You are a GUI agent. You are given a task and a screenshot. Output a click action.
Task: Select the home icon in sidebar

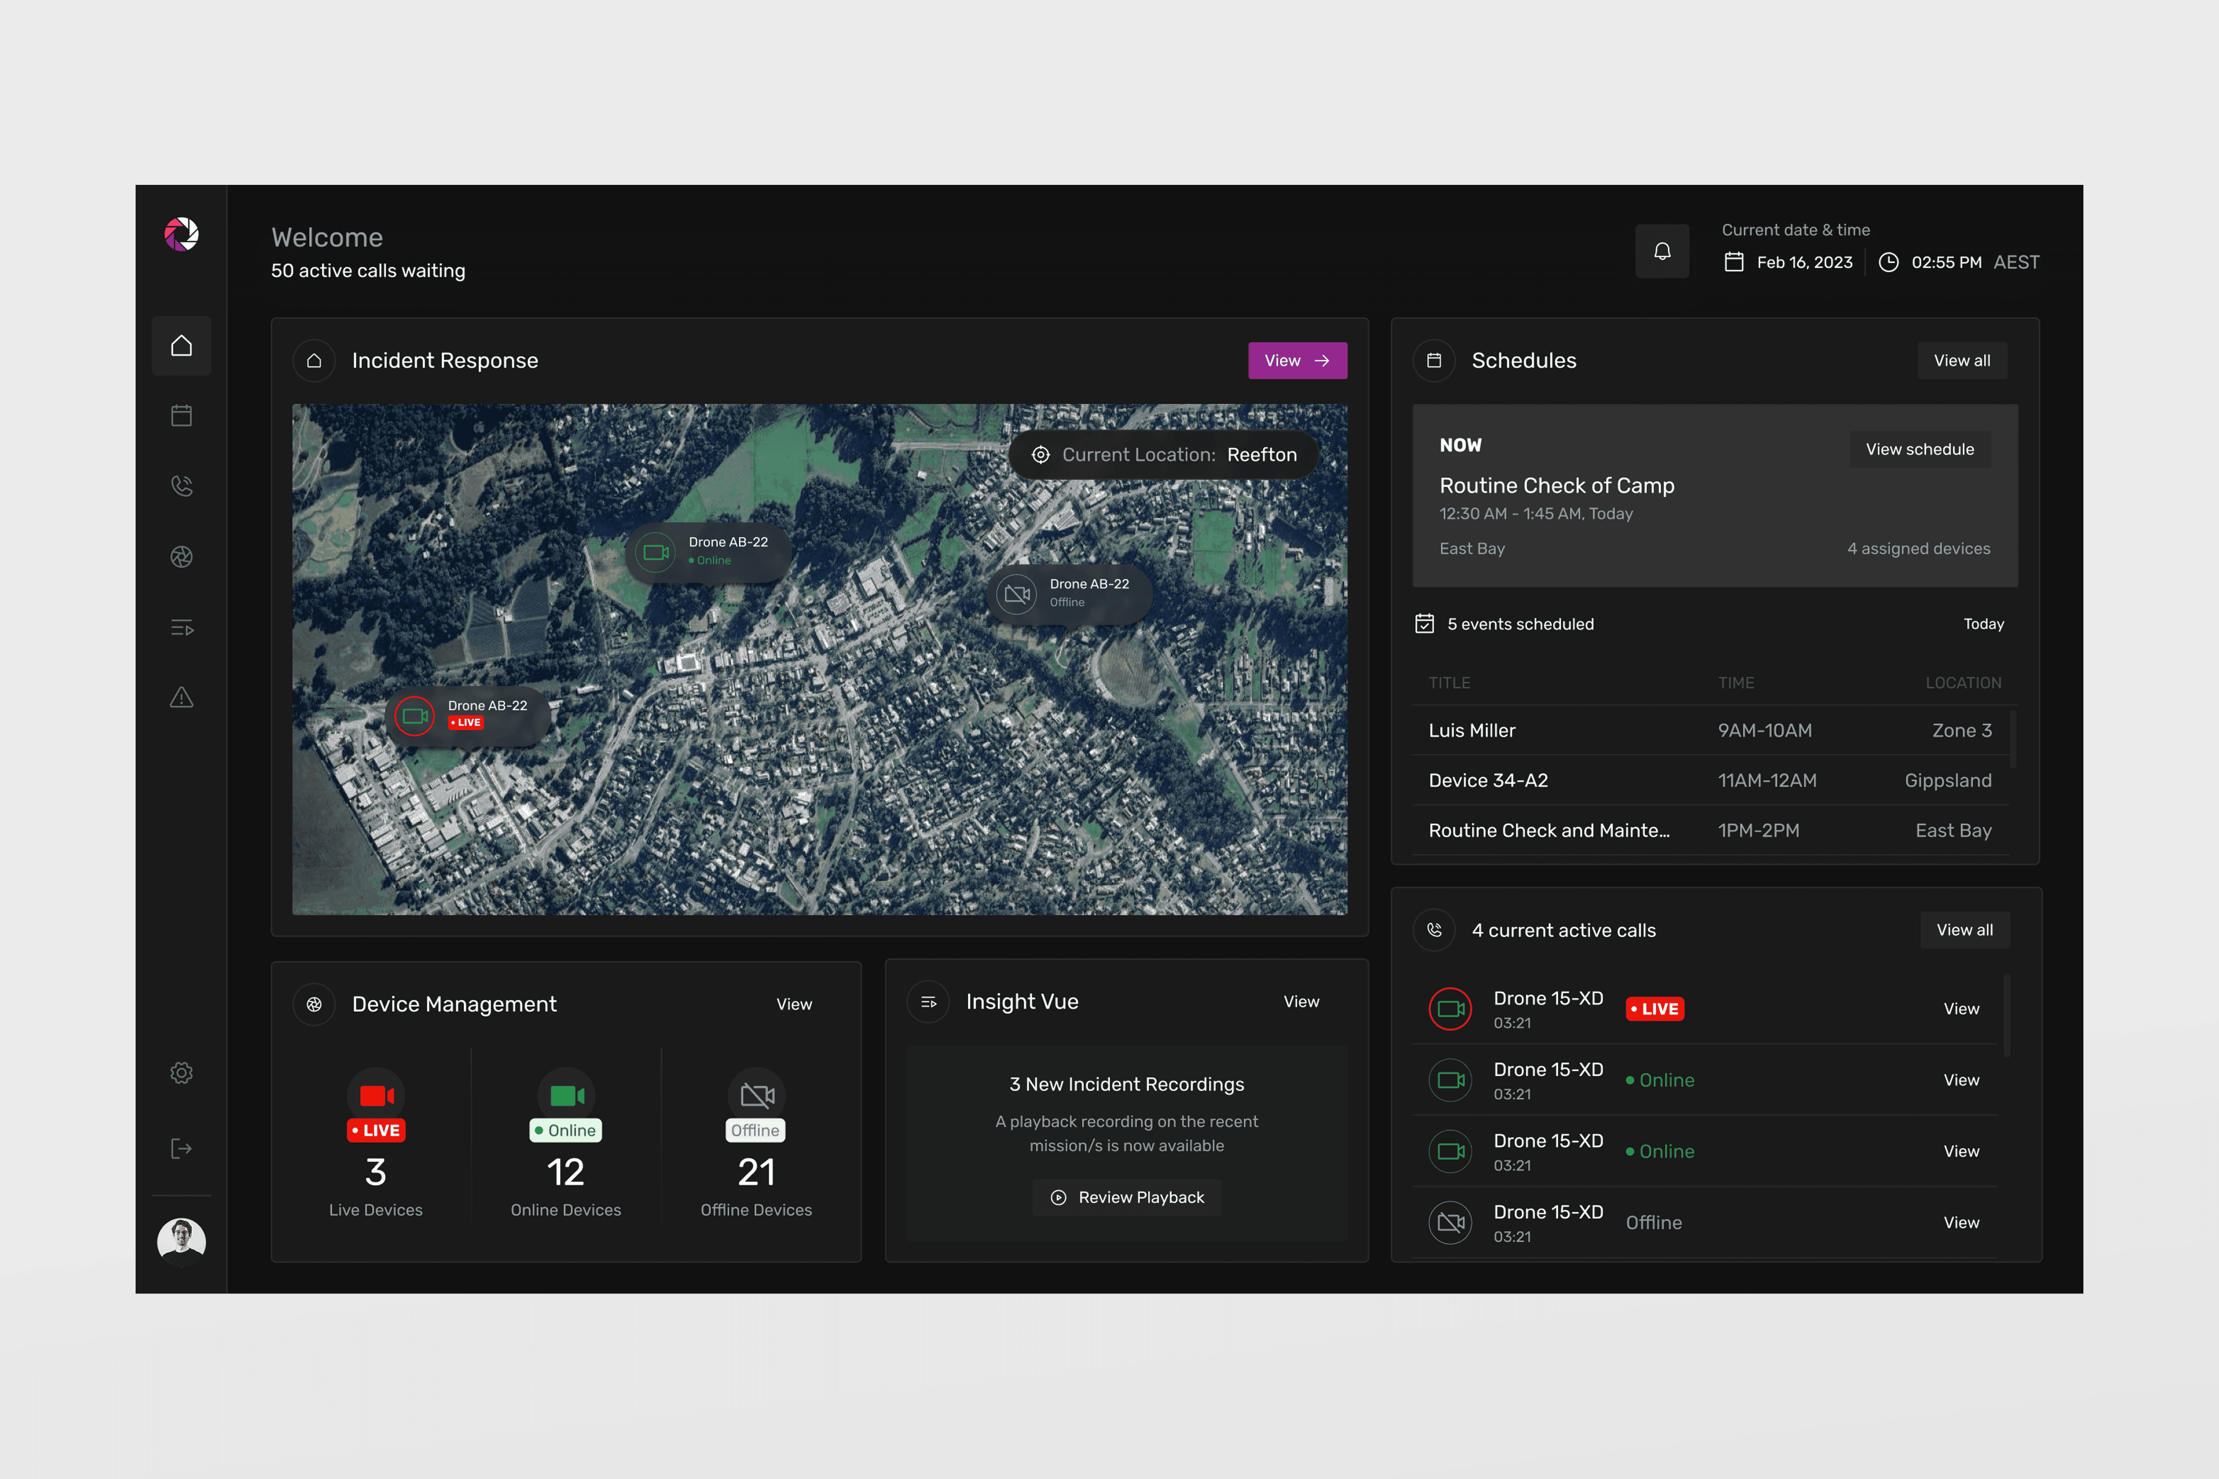[x=181, y=346]
